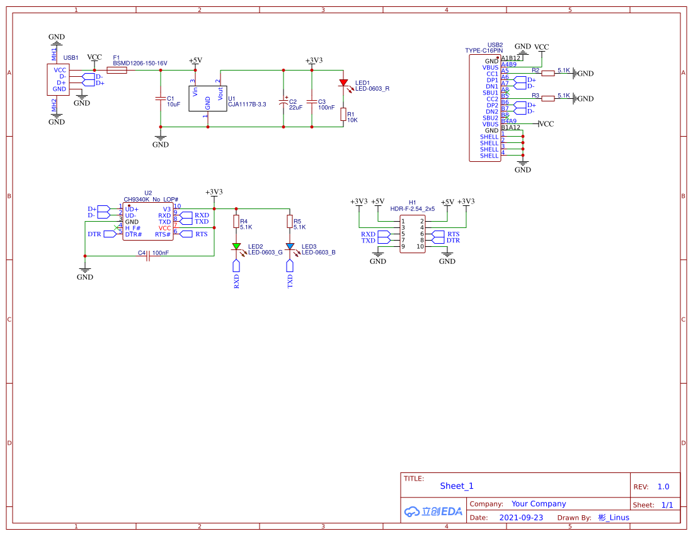
Task: Select the C2 22uF polarized capacitor
Action: pyautogui.click(x=283, y=101)
